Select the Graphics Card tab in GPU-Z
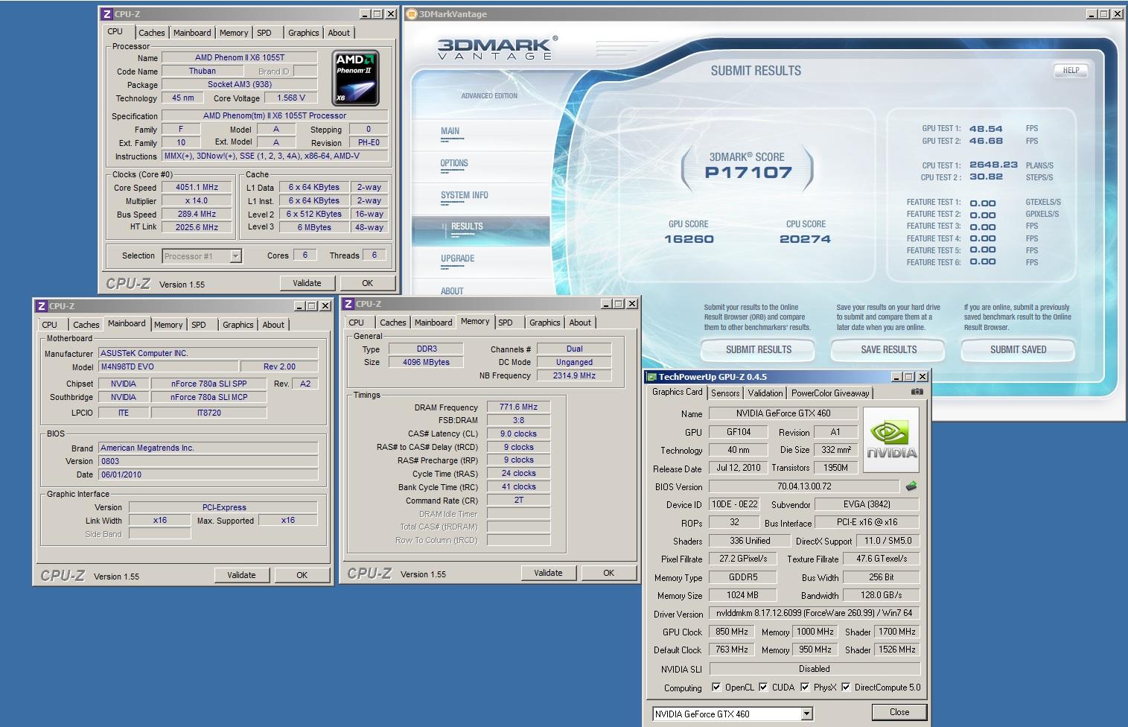This screenshot has width=1128, height=727. tap(678, 392)
